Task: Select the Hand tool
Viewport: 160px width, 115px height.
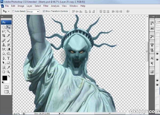Action: point(4,72)
